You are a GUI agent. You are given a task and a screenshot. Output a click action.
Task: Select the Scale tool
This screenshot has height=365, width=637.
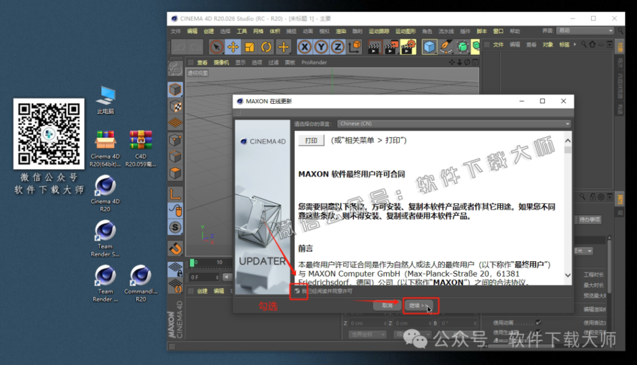pos(251,46)
